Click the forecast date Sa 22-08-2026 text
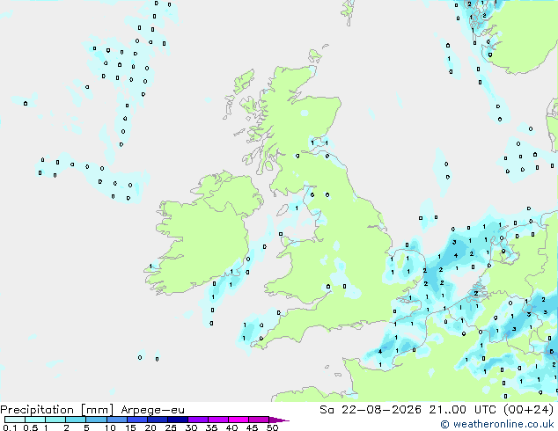Viewport: 558px width, 431px height. [x=371, y=410]
